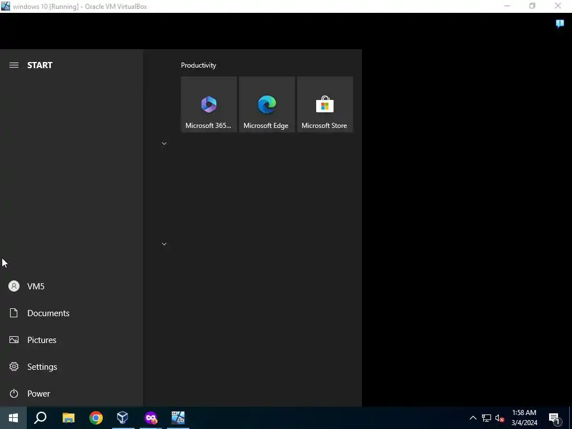Screen dimensions: 572x429
Task: Open the muted volume tray icon
Action: 500,418
